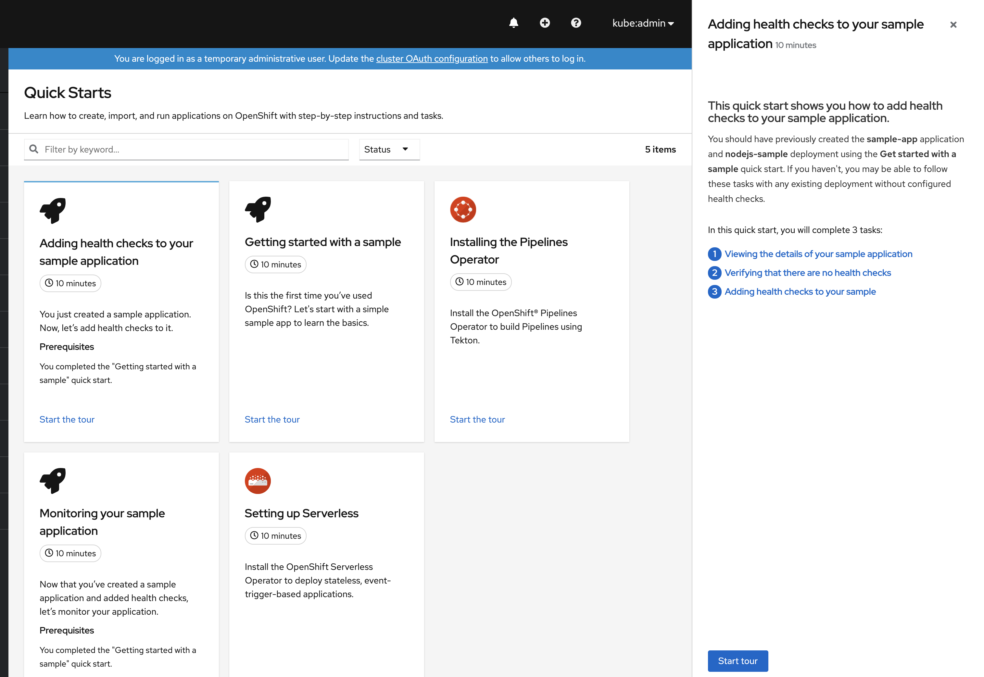Close the quick start side panel

click(x=953, y=25)
